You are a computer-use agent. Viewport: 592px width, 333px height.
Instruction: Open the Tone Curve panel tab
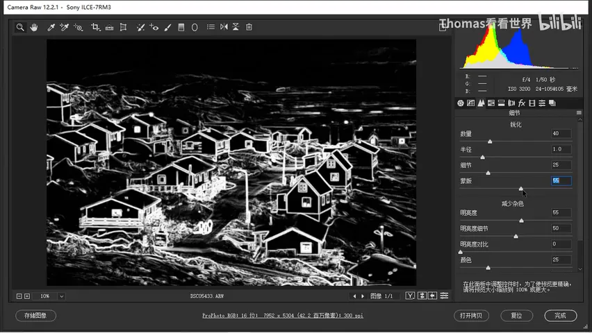tap(470, 103)
